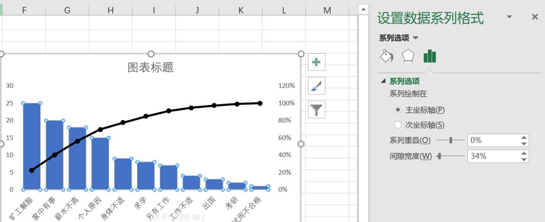Click the vertical scrollbar up arrow
This screenshot has height=222, width=545.
pyautogui.click(x=364, y=9)
